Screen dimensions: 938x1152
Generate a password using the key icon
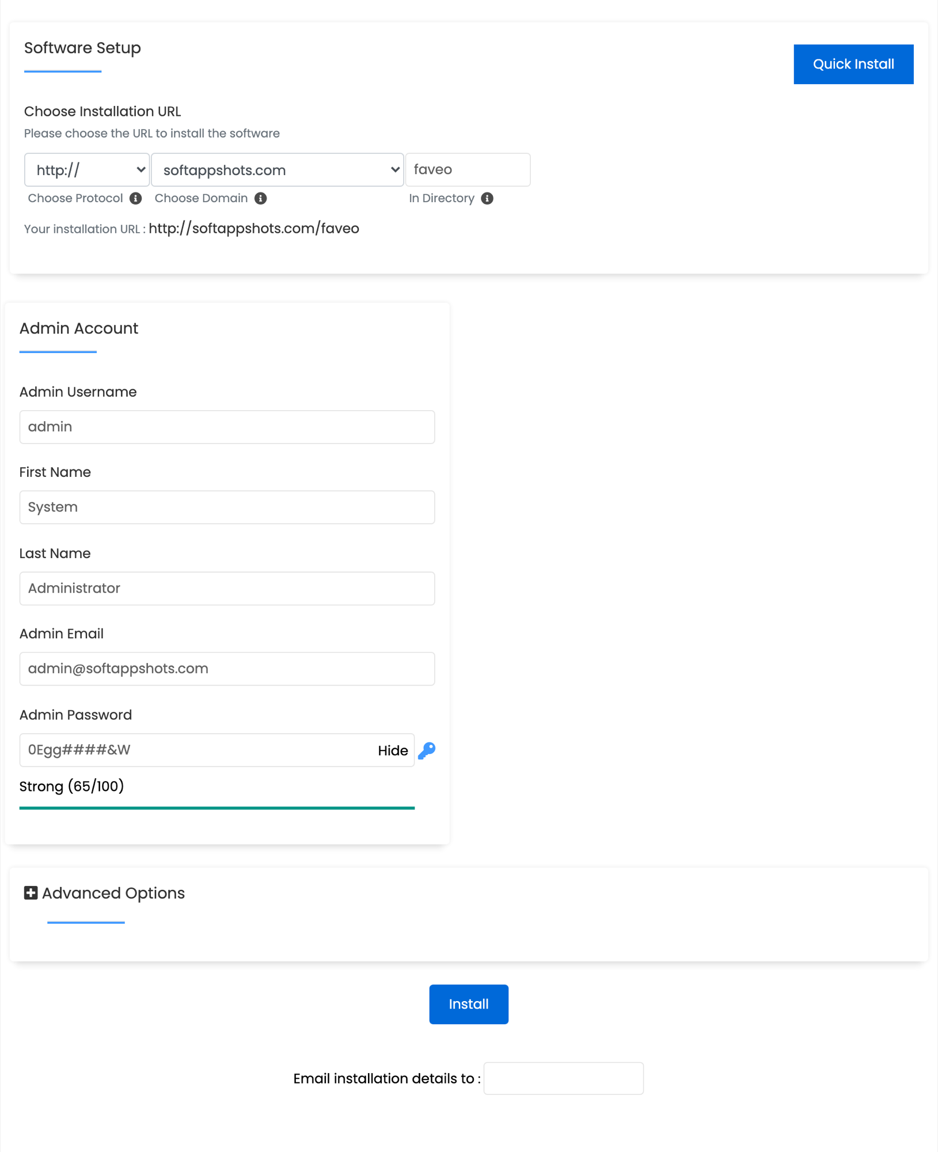pos(426,750)
